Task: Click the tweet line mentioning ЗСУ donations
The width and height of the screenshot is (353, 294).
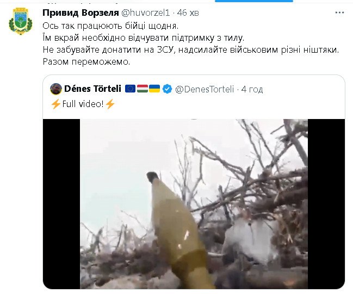Action: tap(191, 49)
